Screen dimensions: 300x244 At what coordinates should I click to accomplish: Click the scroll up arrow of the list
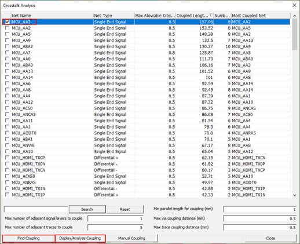pos(295,16)
